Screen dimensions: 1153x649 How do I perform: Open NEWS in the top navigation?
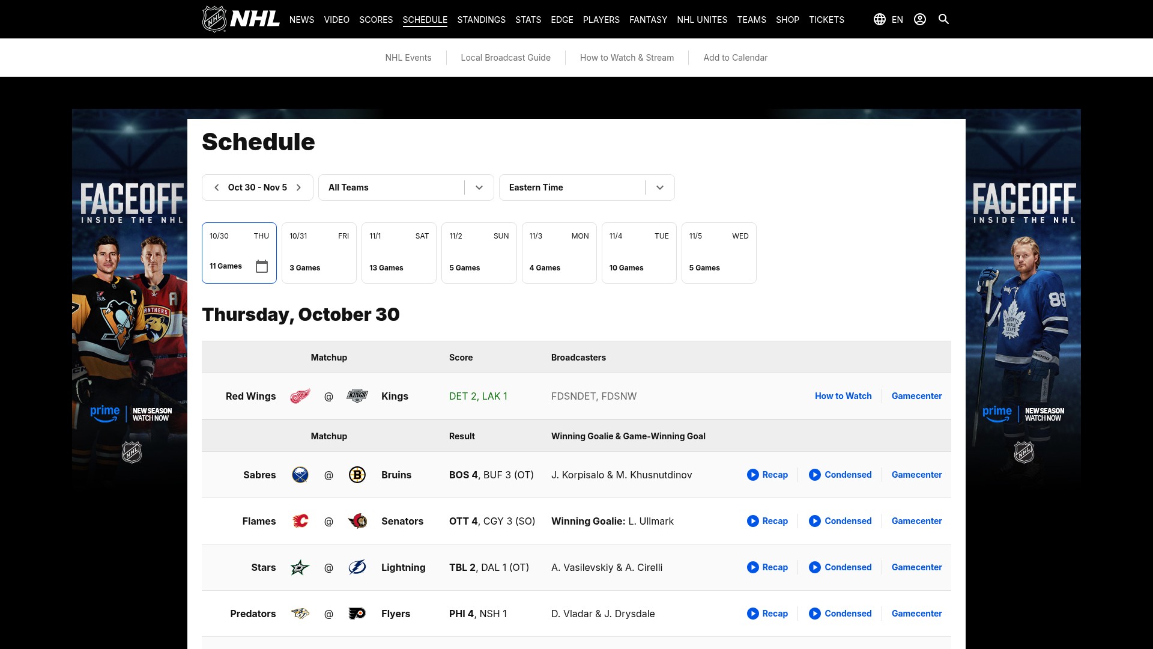pyautogui.click(x=301, y=20)
